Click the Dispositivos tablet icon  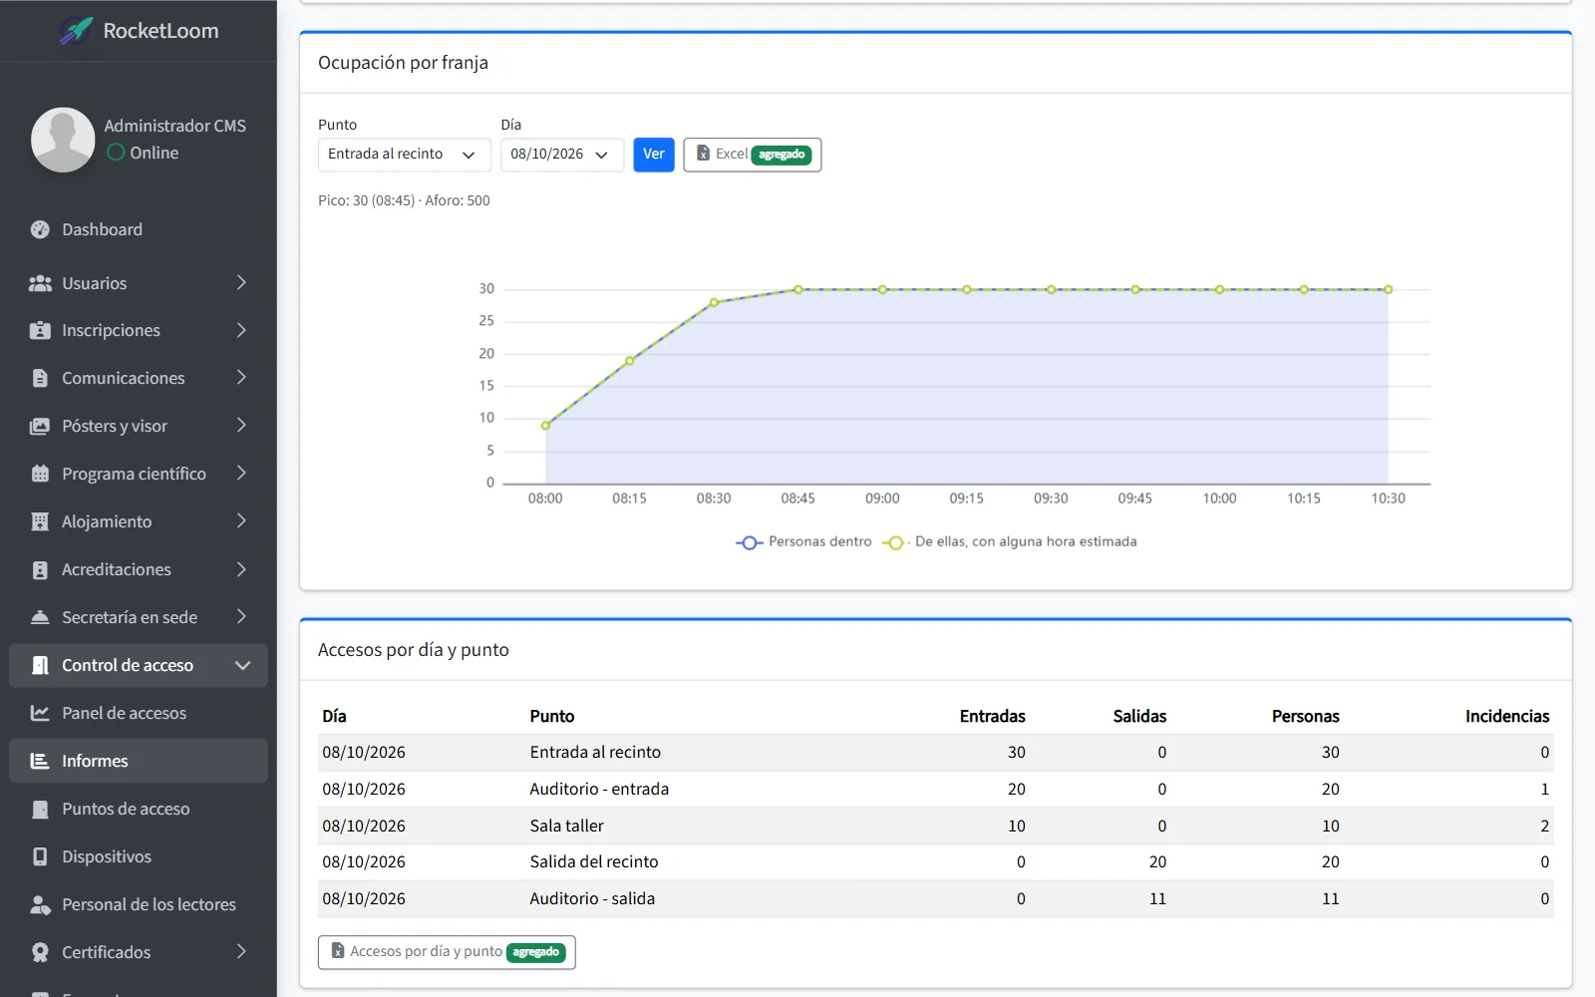[x=40, y=856]
